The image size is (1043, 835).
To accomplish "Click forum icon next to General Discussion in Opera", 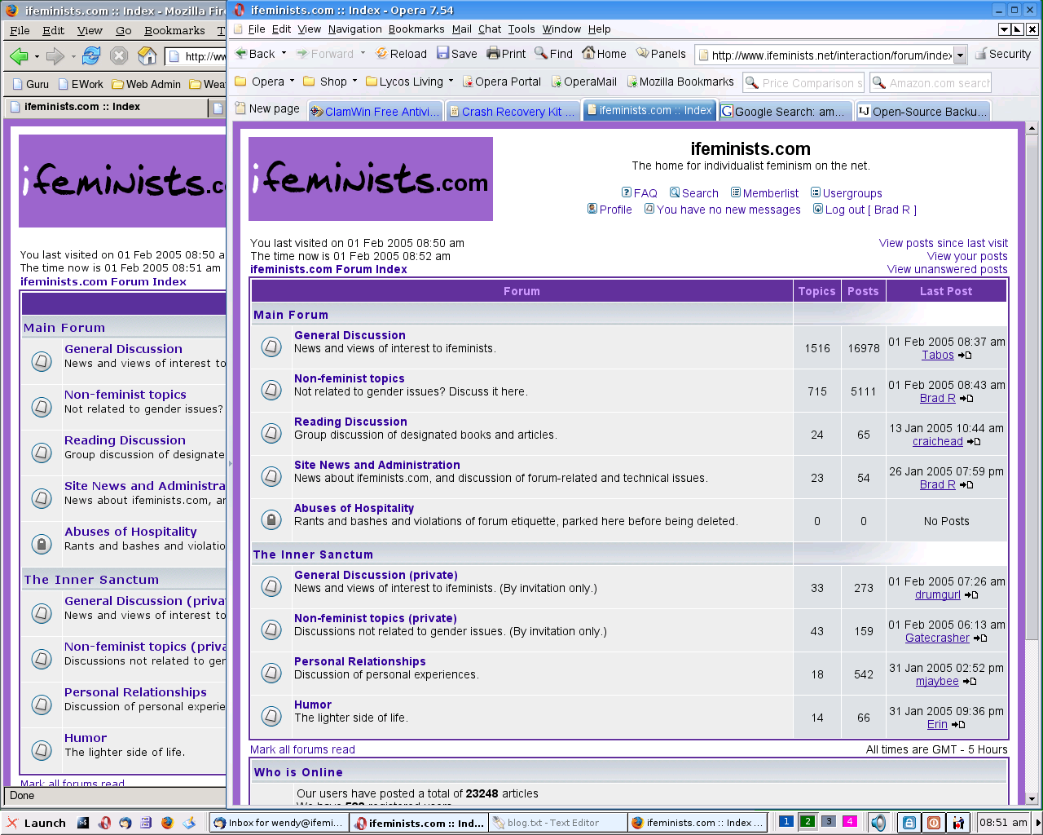I will (271, 347).
